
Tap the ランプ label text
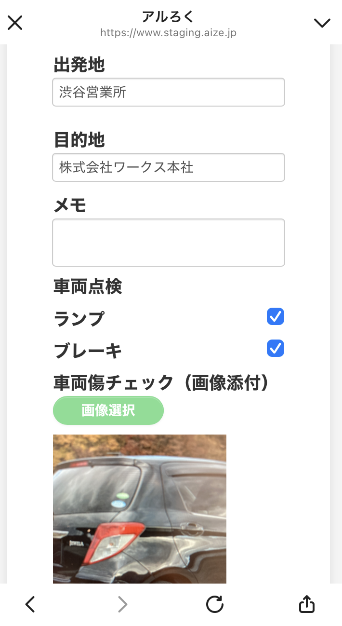(x=79, y=318)
